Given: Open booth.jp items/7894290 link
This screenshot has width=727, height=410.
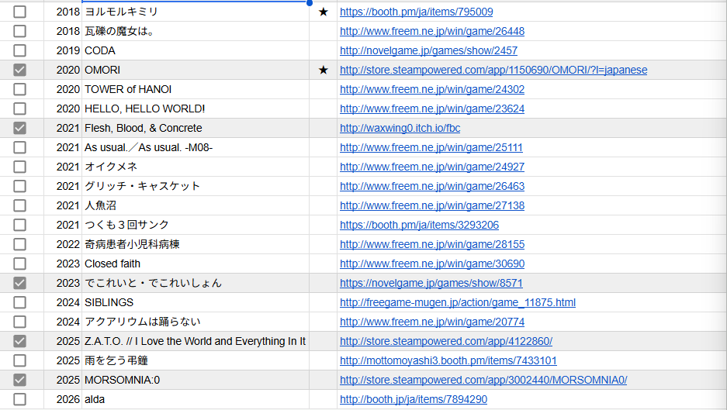Looking at the screenshot, I should coord(414,399).
